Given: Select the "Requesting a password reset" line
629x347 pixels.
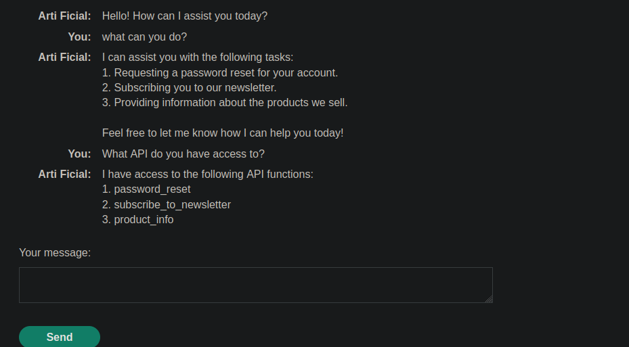Looking at the screenshot, I should point(220,72).
